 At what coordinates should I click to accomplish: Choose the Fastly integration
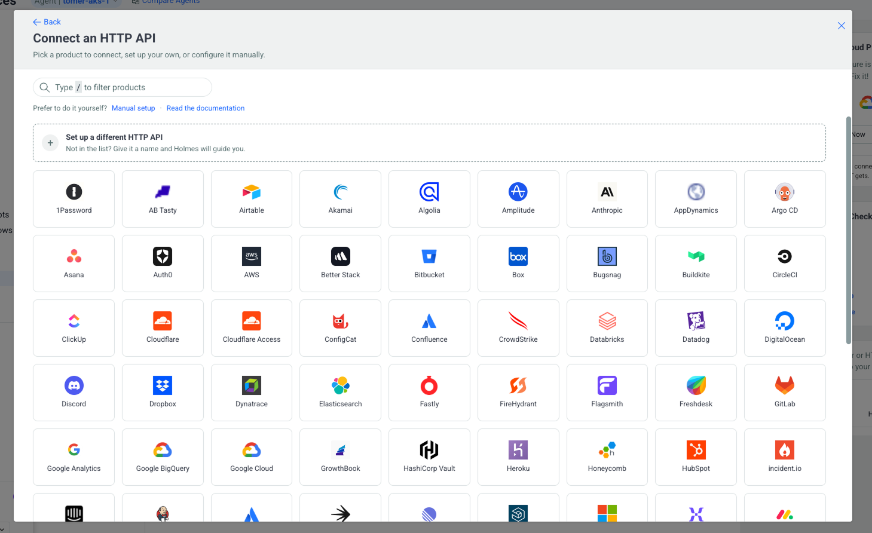click(429, 393)
